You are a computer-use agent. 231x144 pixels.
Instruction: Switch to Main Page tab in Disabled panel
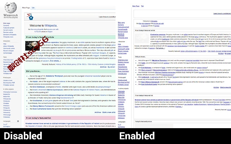coord(26,8)
